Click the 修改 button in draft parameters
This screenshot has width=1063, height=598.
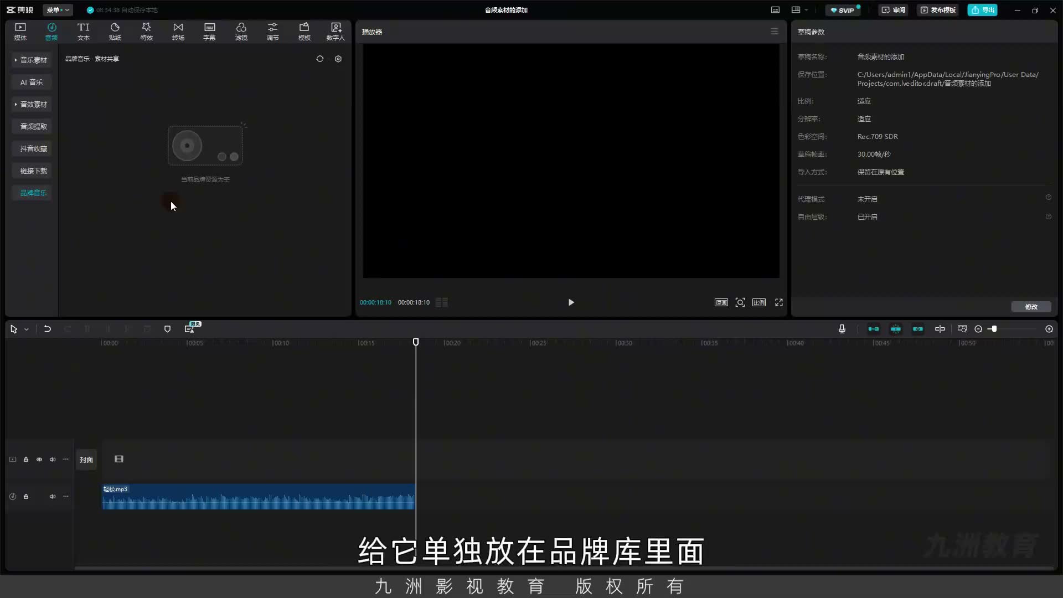coord(1031,307)
